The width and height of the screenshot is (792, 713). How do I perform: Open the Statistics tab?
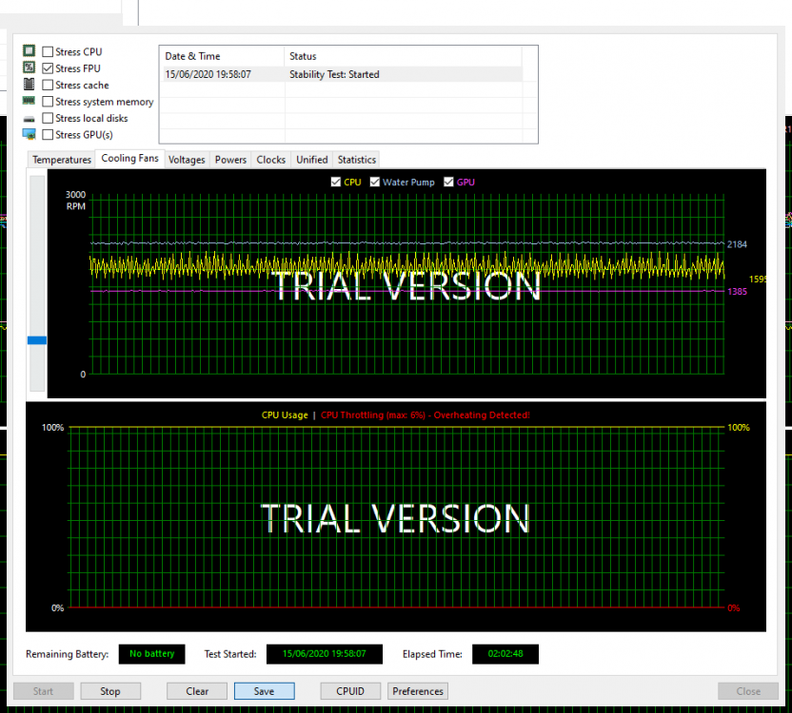click(x=356, y=160)
